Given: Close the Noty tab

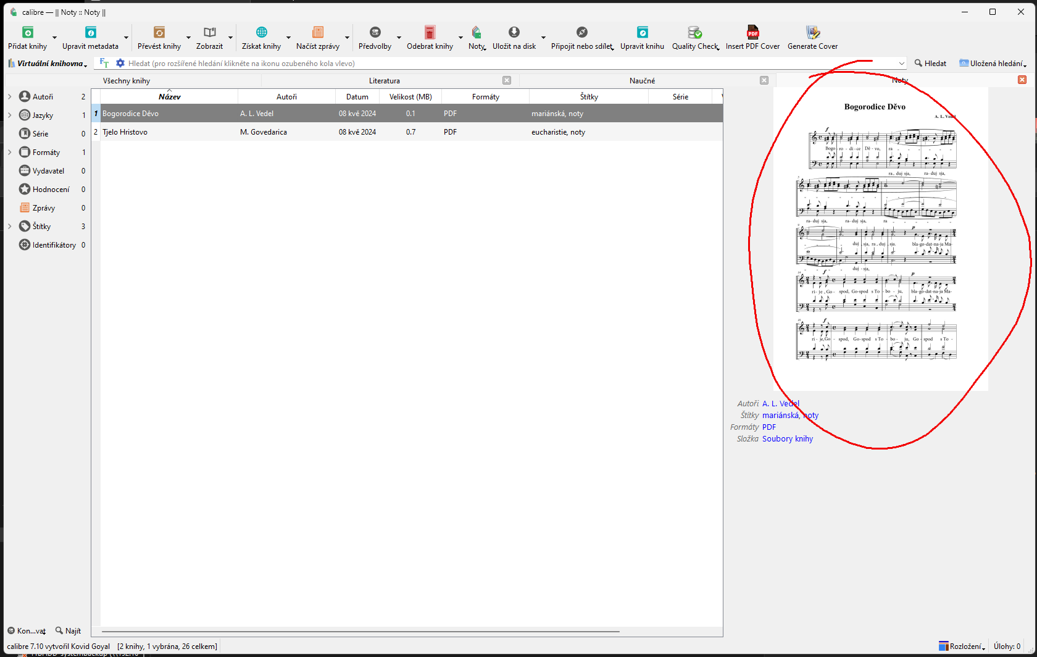Looking at the screenshot, I should pyautogui.click(x=1022, y=80).
